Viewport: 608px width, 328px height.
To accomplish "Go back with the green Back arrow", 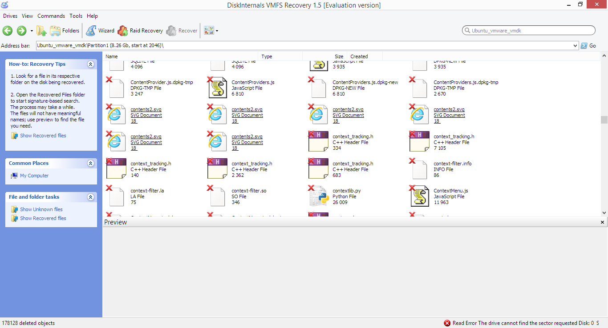I will pos(8,31).
